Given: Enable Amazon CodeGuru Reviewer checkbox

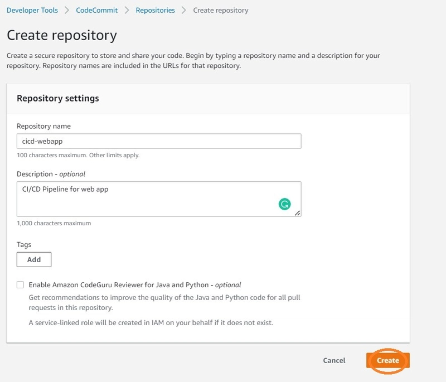Looking at the screenshot, I should [20, 285].
